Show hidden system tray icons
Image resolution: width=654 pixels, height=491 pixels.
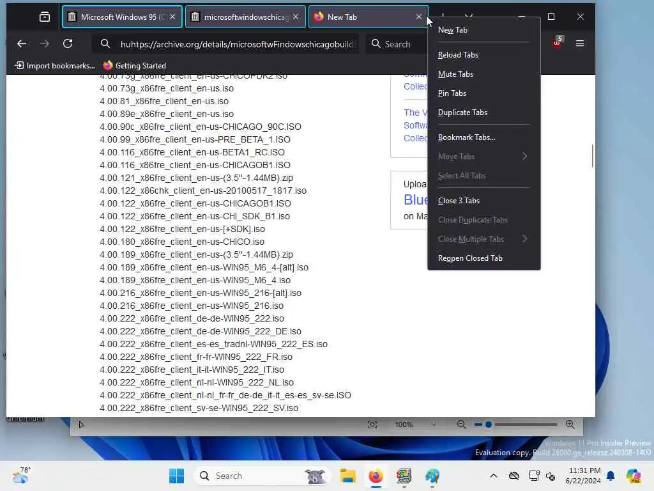click(x=494, y=476)
